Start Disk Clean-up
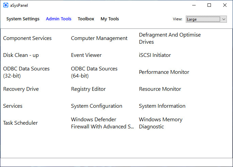 (21, 55)
